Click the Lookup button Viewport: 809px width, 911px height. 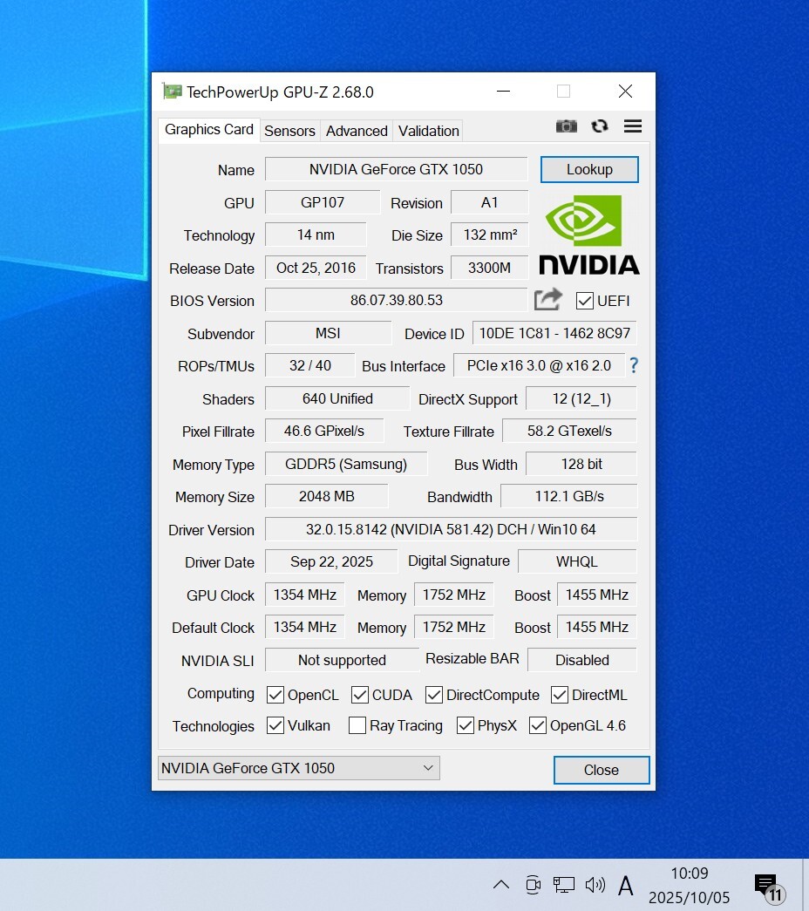[589, 169]
